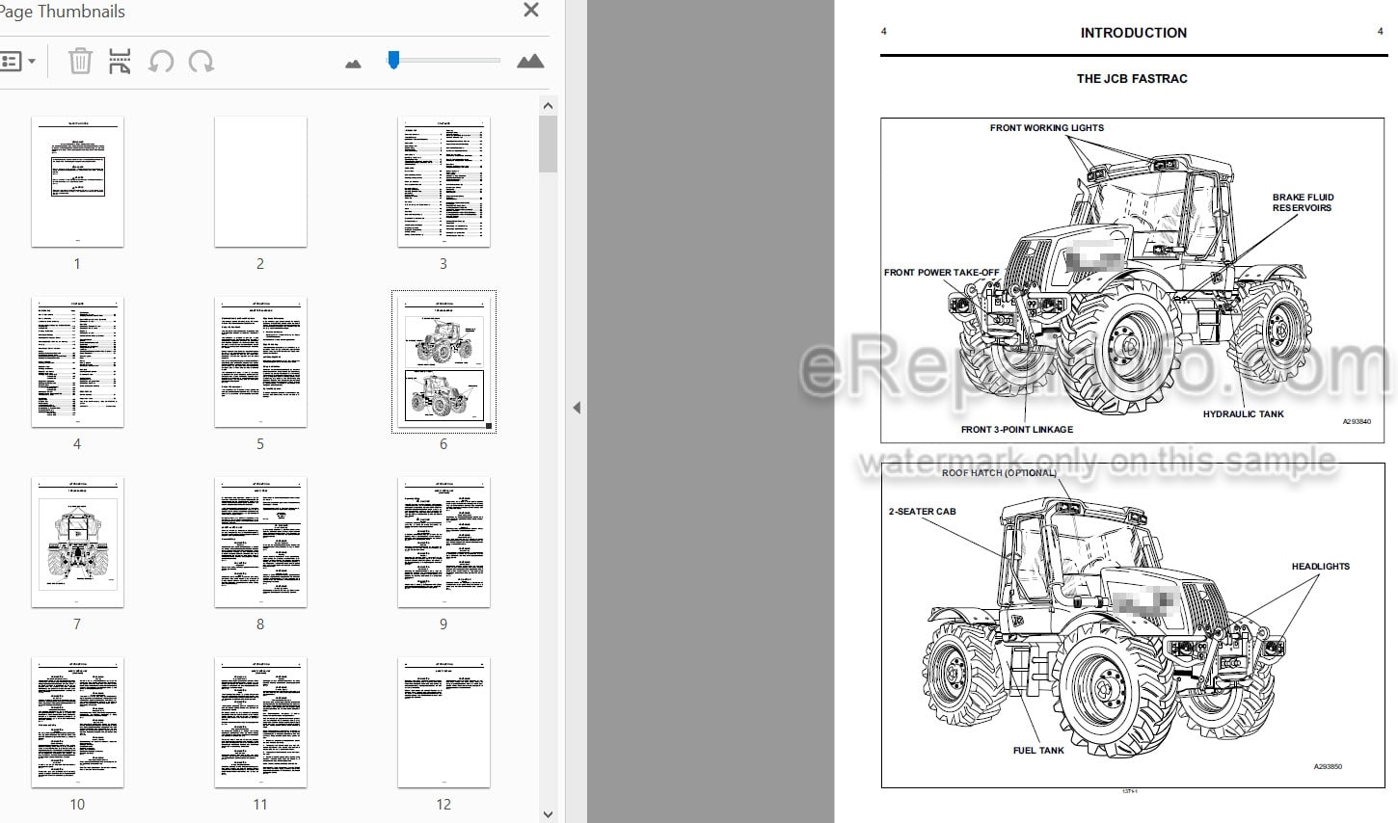Collapse the navigation pane with the arrow
The image size is (1398, 823).
577,408
